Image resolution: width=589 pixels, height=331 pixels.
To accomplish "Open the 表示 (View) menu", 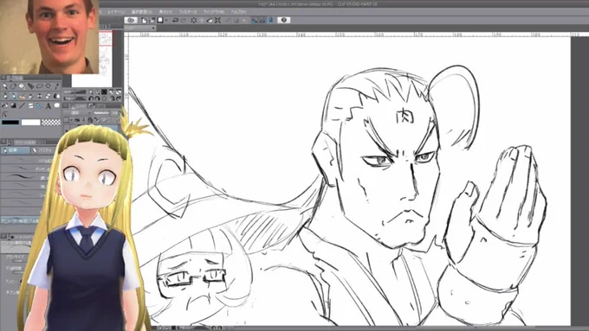I will click(x=165, y=12).
